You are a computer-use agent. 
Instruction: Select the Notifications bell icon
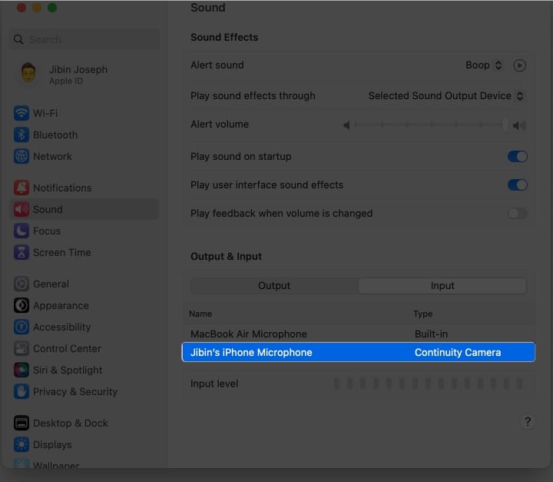coord(22,188)
